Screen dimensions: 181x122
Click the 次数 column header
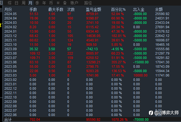[x=71, y=9]
